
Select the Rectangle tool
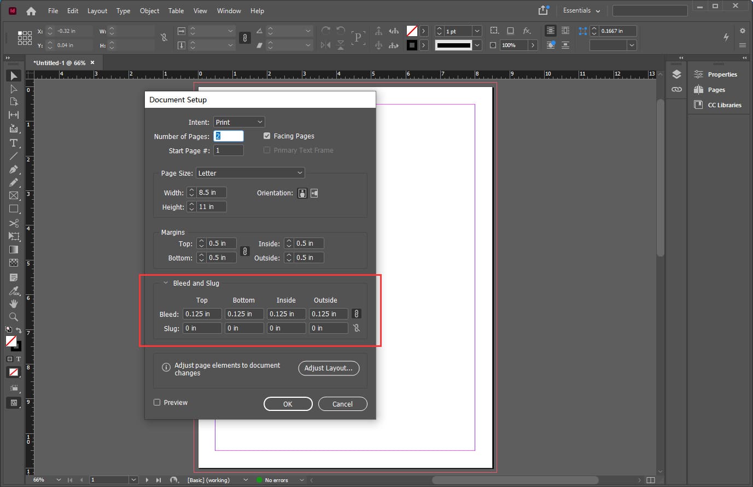click(14, 208)
